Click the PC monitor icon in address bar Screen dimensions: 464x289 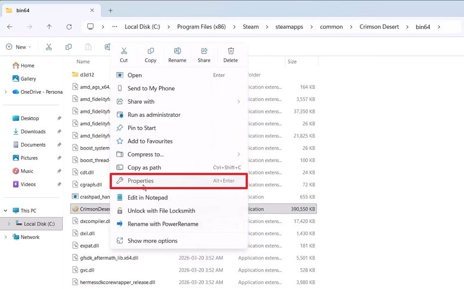(91, 27)
